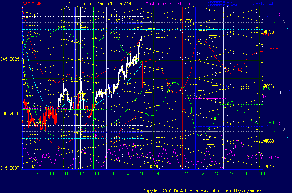
Task: Select the "315 2007" price axis label
Action: [x=10, y=168]
